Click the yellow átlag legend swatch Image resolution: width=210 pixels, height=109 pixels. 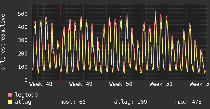(10, 102)
